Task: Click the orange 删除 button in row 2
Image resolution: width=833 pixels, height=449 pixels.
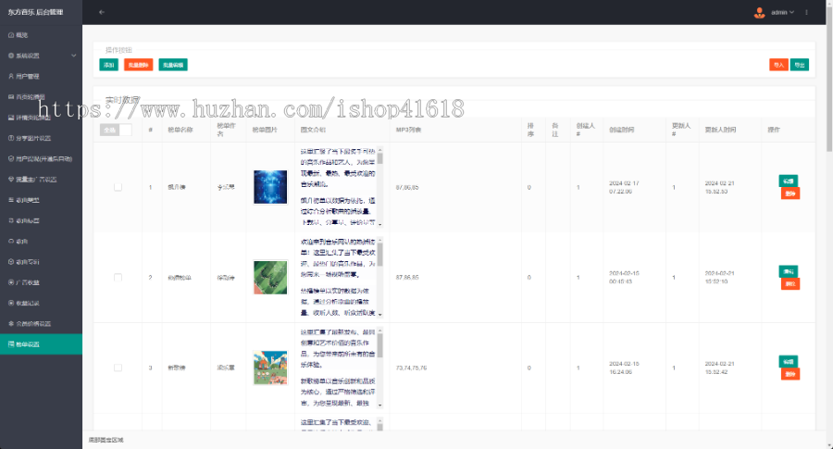Action: 790,283
